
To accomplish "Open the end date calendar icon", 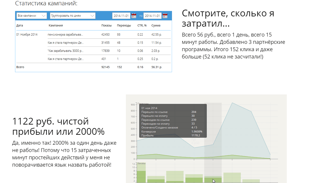I will pos(165,15).
